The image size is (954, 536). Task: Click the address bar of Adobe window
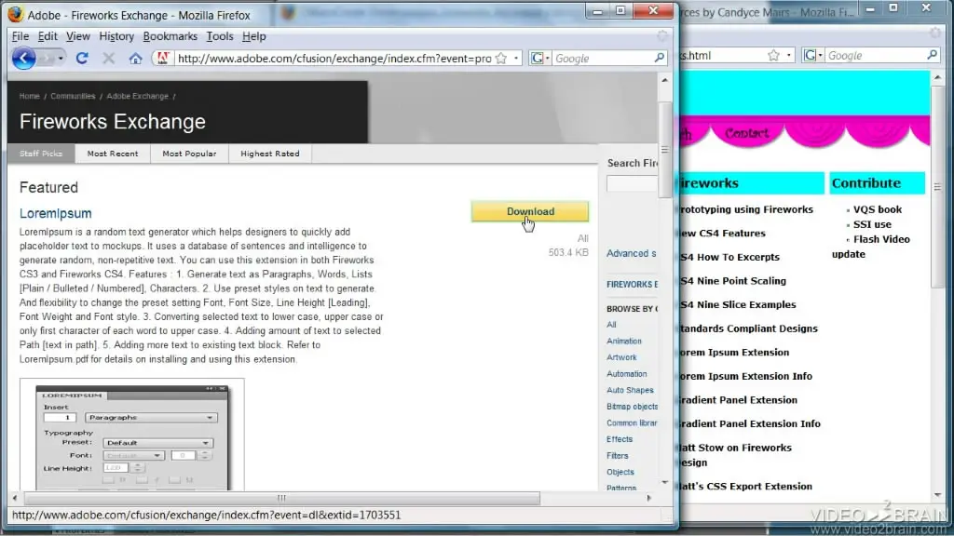[334, 59]
